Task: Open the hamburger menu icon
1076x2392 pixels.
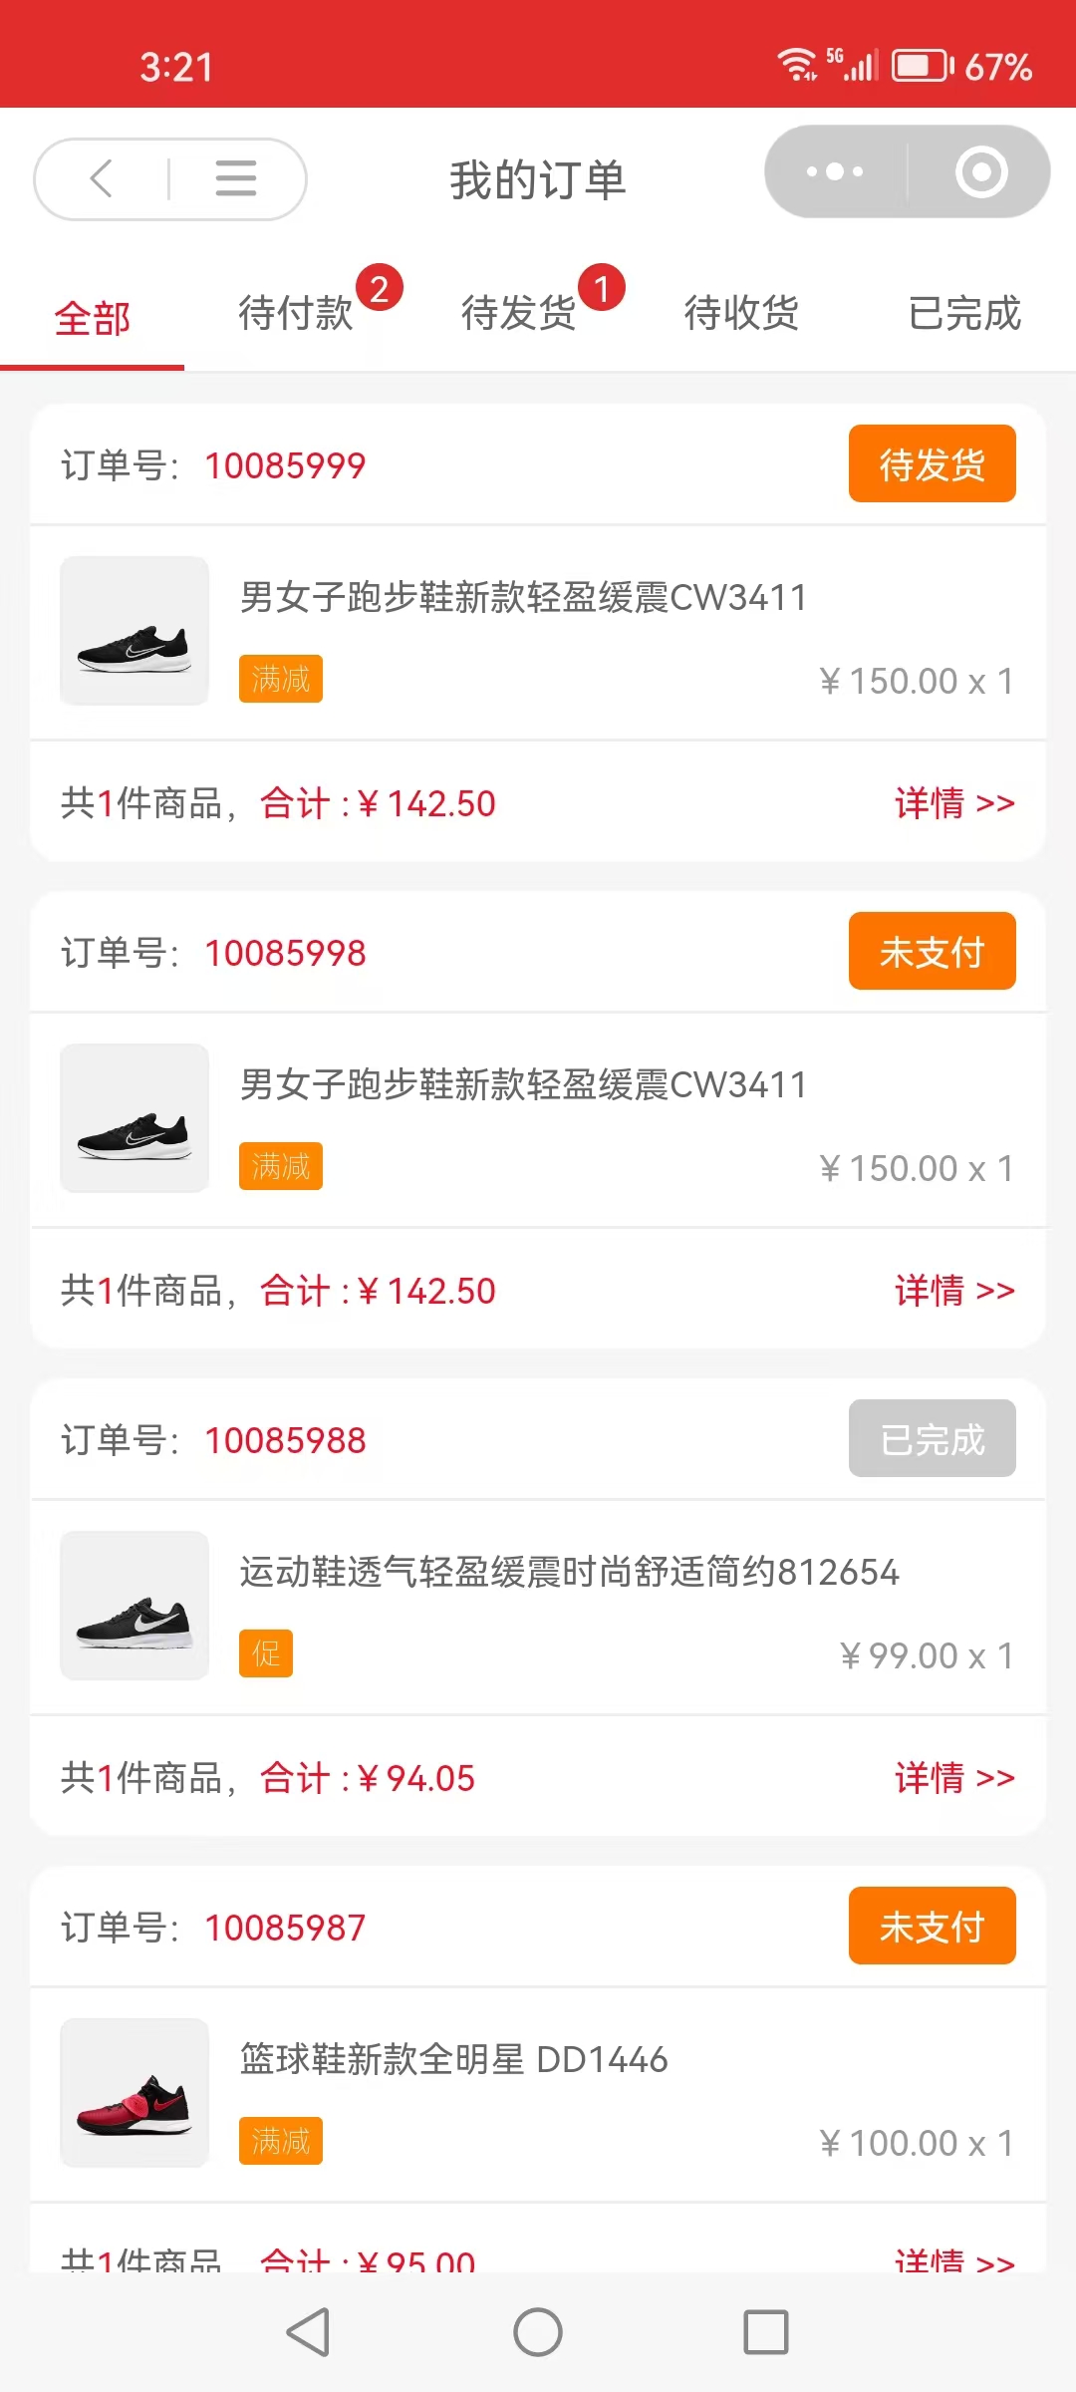Action: click(x=236, y=179)
